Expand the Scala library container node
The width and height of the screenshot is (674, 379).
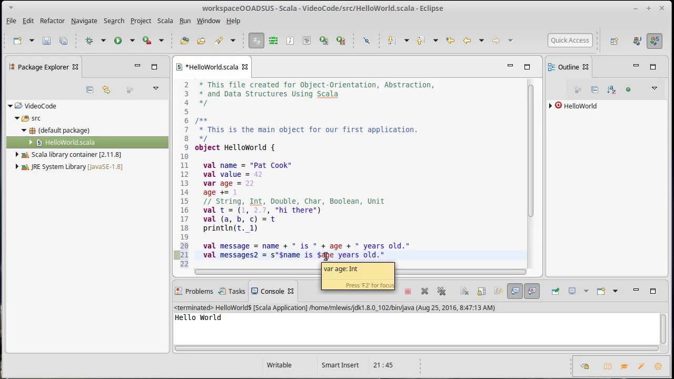pyautogui.click(x=17, y=154)
